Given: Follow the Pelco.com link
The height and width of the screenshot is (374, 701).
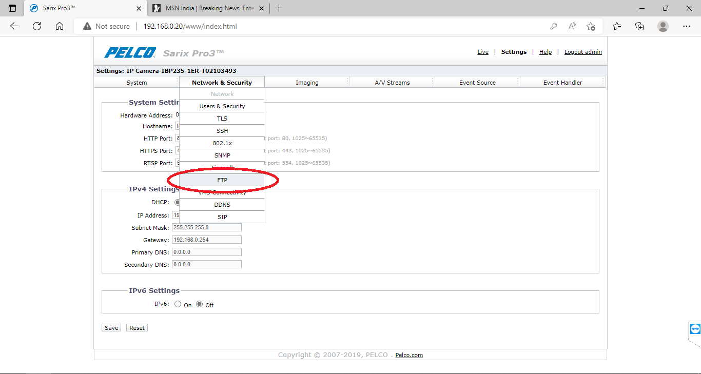Looking at the screenshot, I should pos(408,355).
